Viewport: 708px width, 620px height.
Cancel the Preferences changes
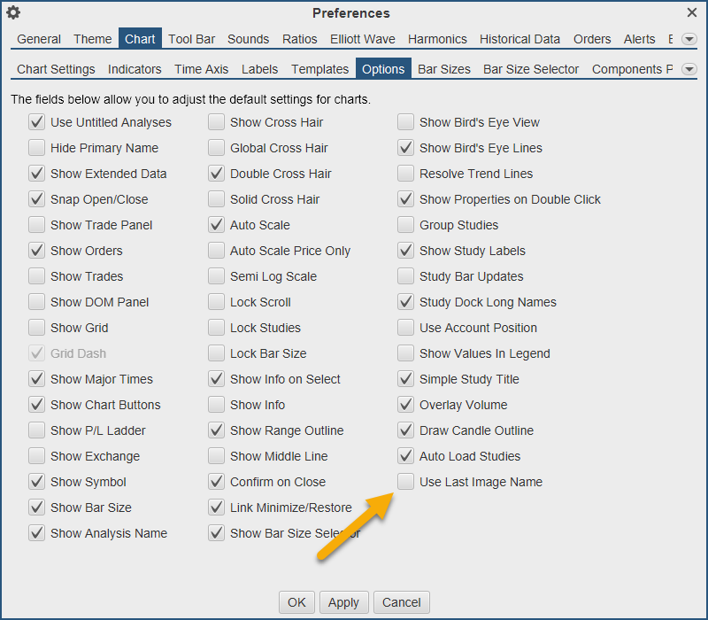[x=402, y=602]
